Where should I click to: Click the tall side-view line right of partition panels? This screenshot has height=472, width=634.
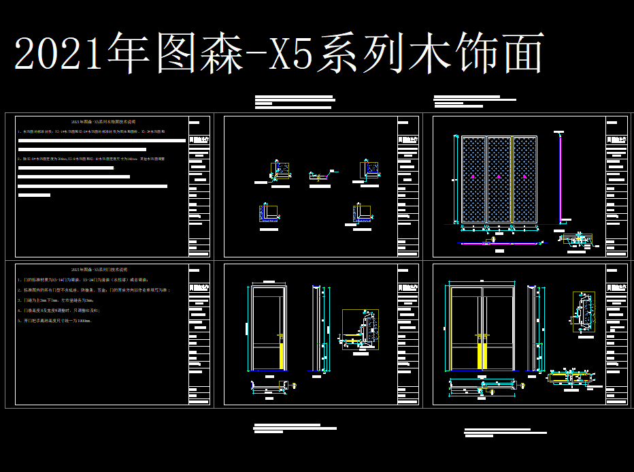(x=560, y=178)
